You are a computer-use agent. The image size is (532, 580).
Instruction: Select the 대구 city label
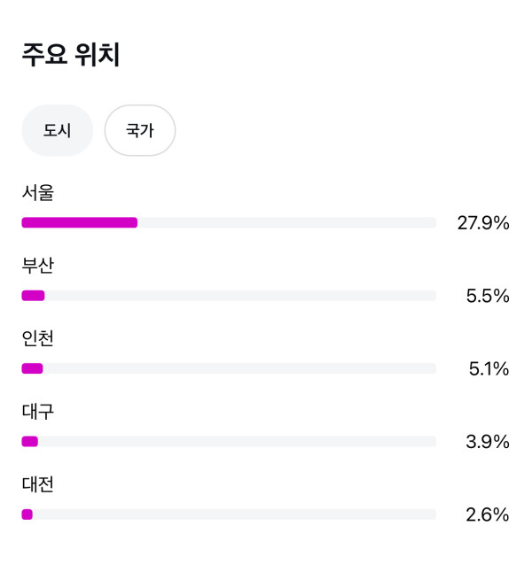pos(38,411)
